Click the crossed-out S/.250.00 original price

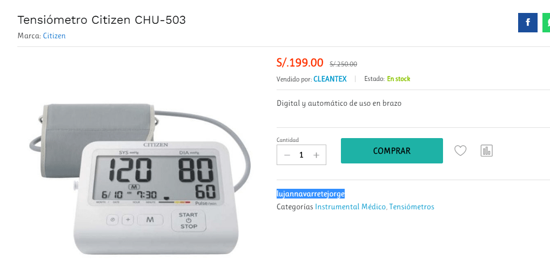click(x=344, y=64)
